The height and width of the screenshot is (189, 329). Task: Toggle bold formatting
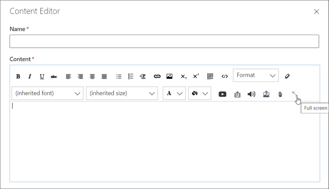coord(18,76)
